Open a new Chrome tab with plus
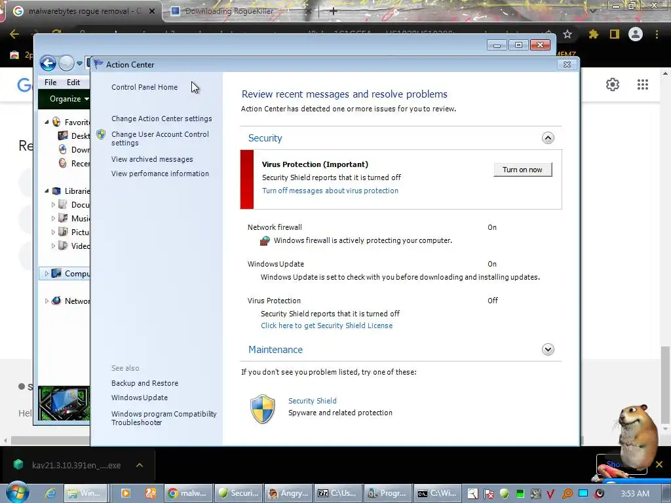671x503 pixels. coord(334,11)
